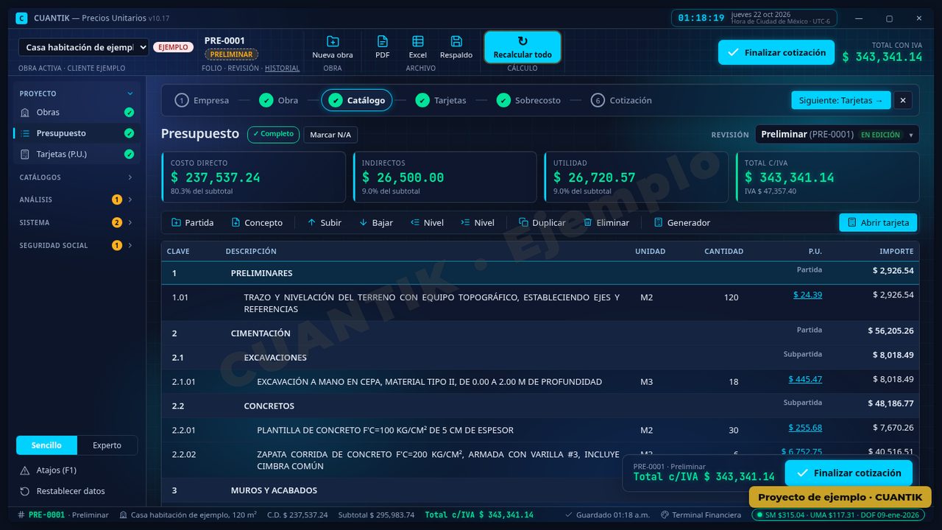Switch to Experto mode

(107, 445)
